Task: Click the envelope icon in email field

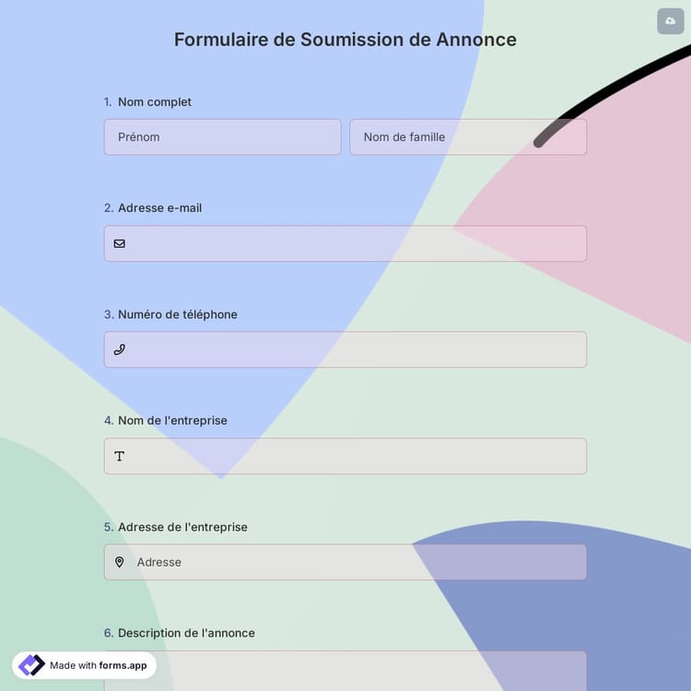Action: click(x=120, y=243)
